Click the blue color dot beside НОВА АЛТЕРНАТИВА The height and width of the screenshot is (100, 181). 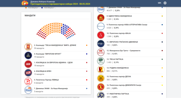(x=162, y=25)
